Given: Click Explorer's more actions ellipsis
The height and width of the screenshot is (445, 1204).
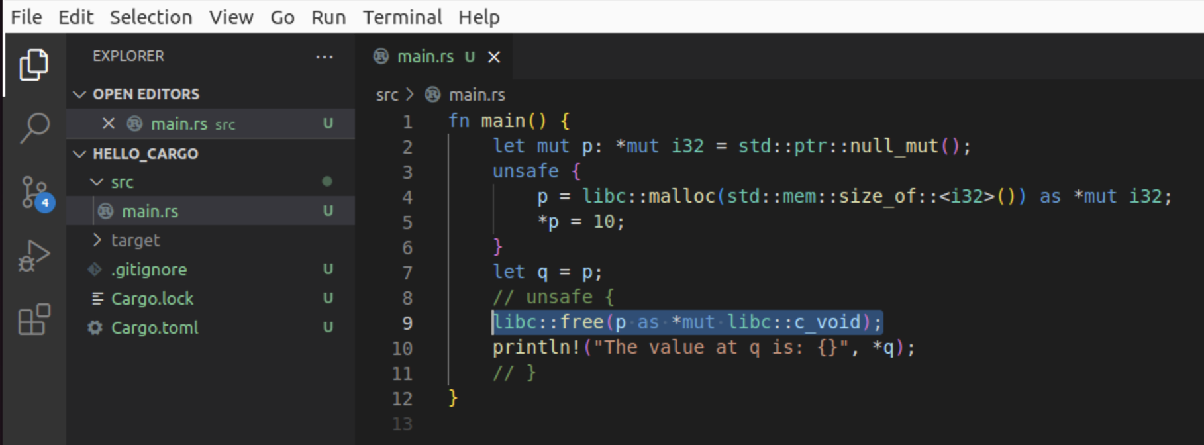Looking at the screenshot, I should pyautogui.click(x=325, y=56).
